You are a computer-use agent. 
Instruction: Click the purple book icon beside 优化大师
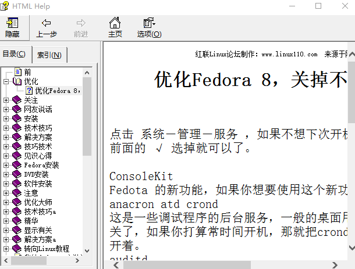pos(17,202)
